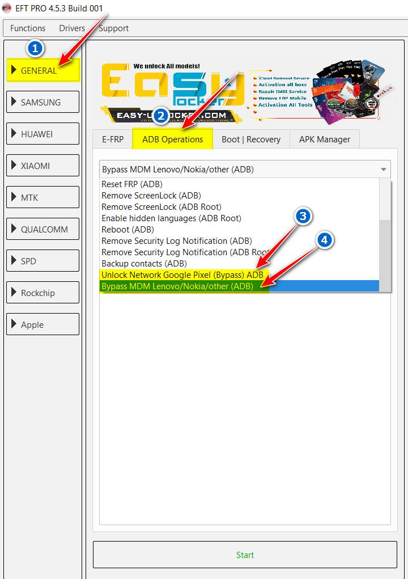Click the EFT PRO title bar icon
Viewport: 408px width, 579px height.
[x=7, y=8]
